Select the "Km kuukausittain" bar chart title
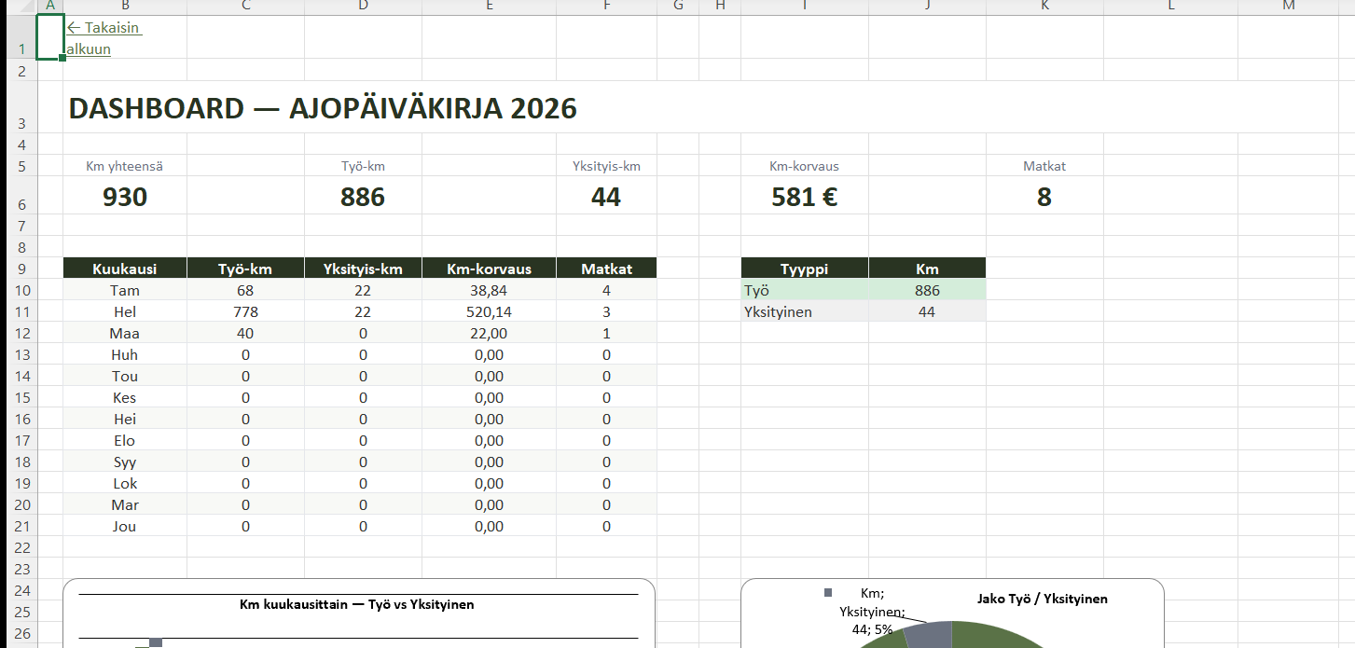This screenshot has height=648, width=1355. tap(357, 604)
